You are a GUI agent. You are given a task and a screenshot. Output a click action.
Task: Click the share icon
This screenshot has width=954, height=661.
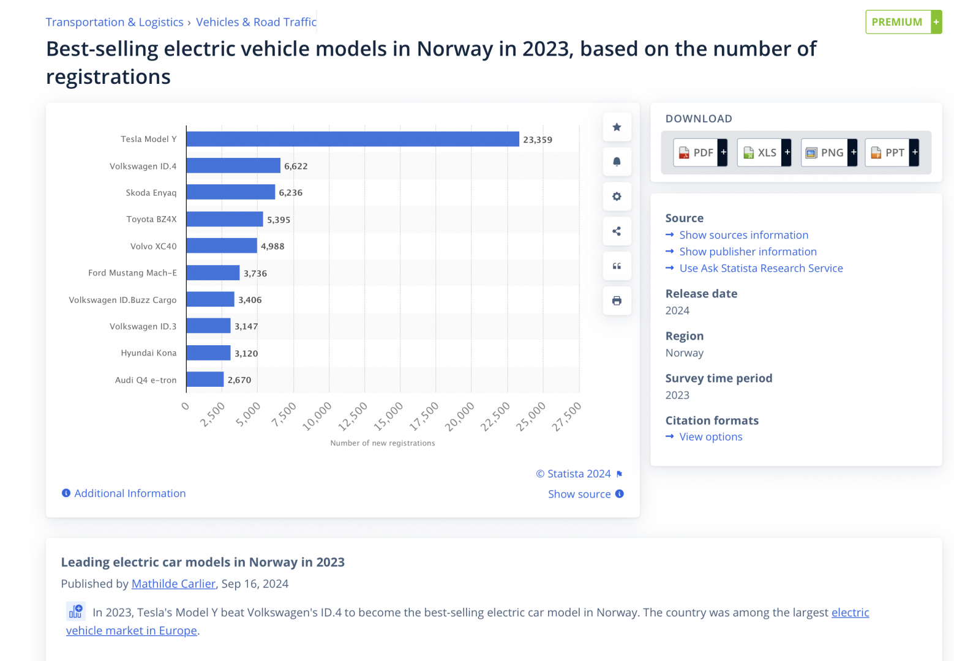617,231
